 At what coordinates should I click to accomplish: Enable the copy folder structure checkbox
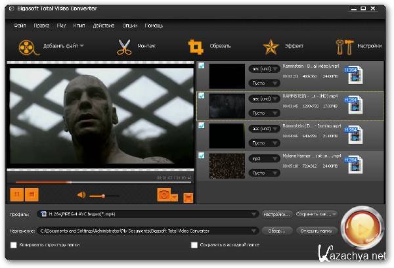click(14, 245)
